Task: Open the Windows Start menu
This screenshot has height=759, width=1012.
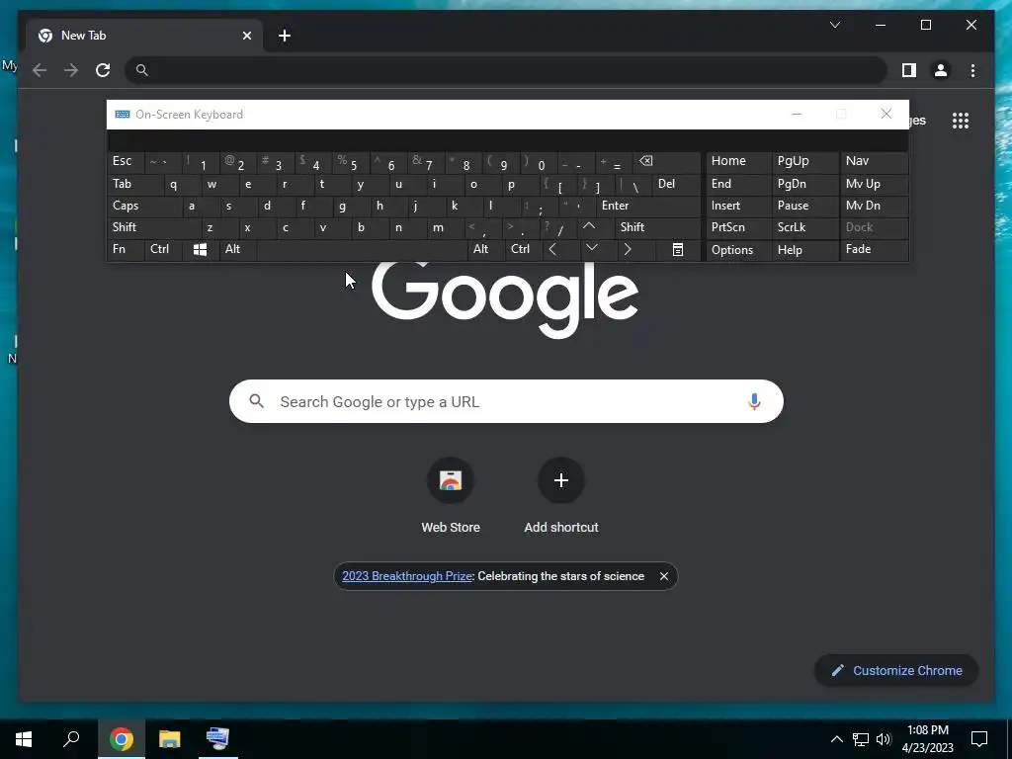Action: pyautogui.click(x=24, y=739)
